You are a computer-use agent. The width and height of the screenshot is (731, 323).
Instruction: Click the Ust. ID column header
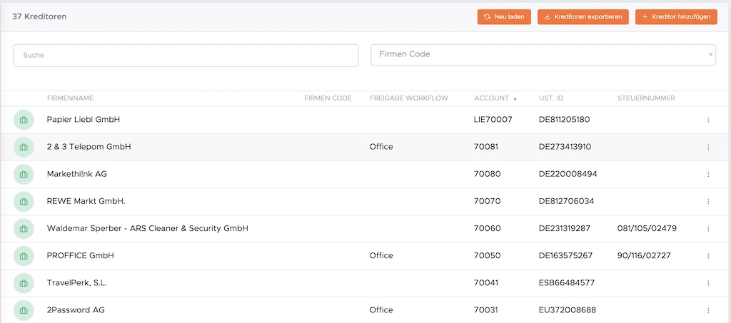(553, 98)
